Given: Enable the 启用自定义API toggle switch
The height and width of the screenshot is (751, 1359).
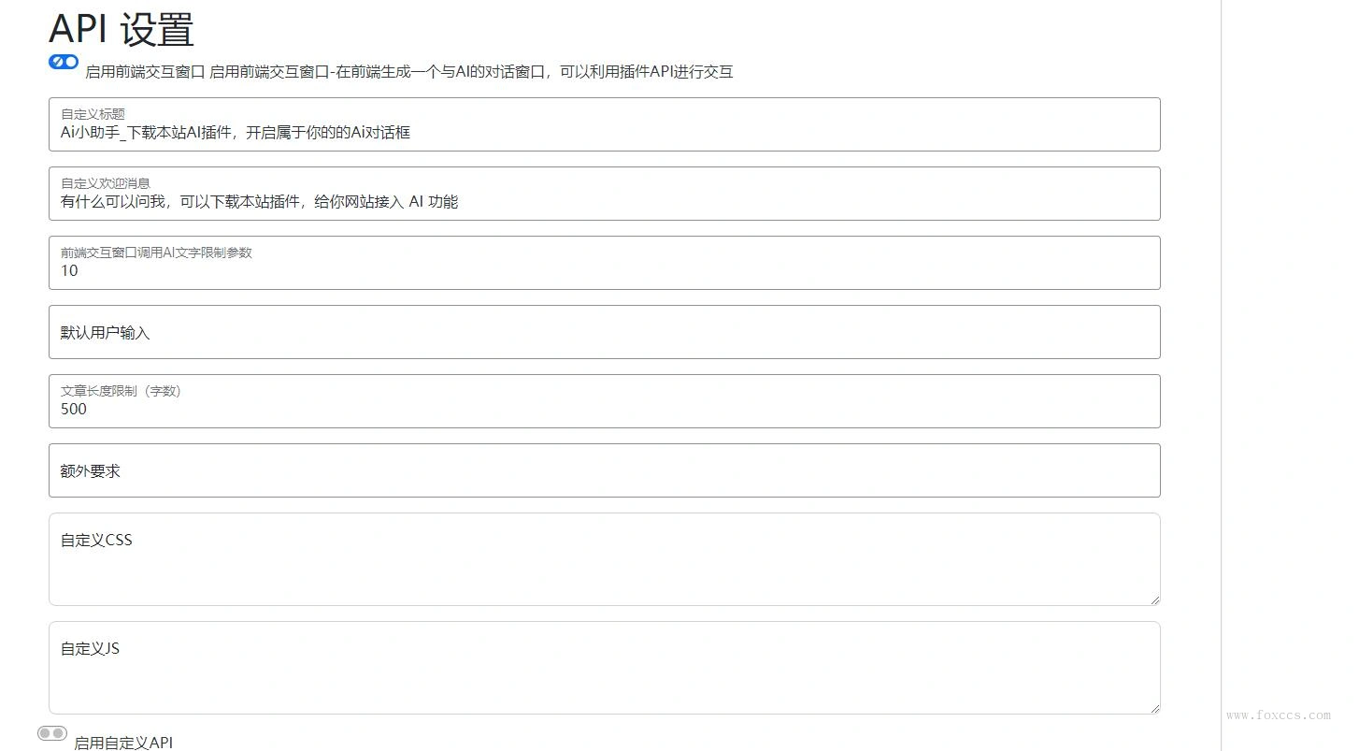Looking at the screenshot, I should tap(52, 733).
